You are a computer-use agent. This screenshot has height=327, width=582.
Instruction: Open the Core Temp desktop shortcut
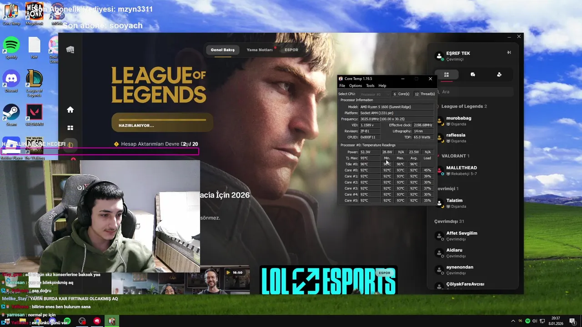click(11, 15)
